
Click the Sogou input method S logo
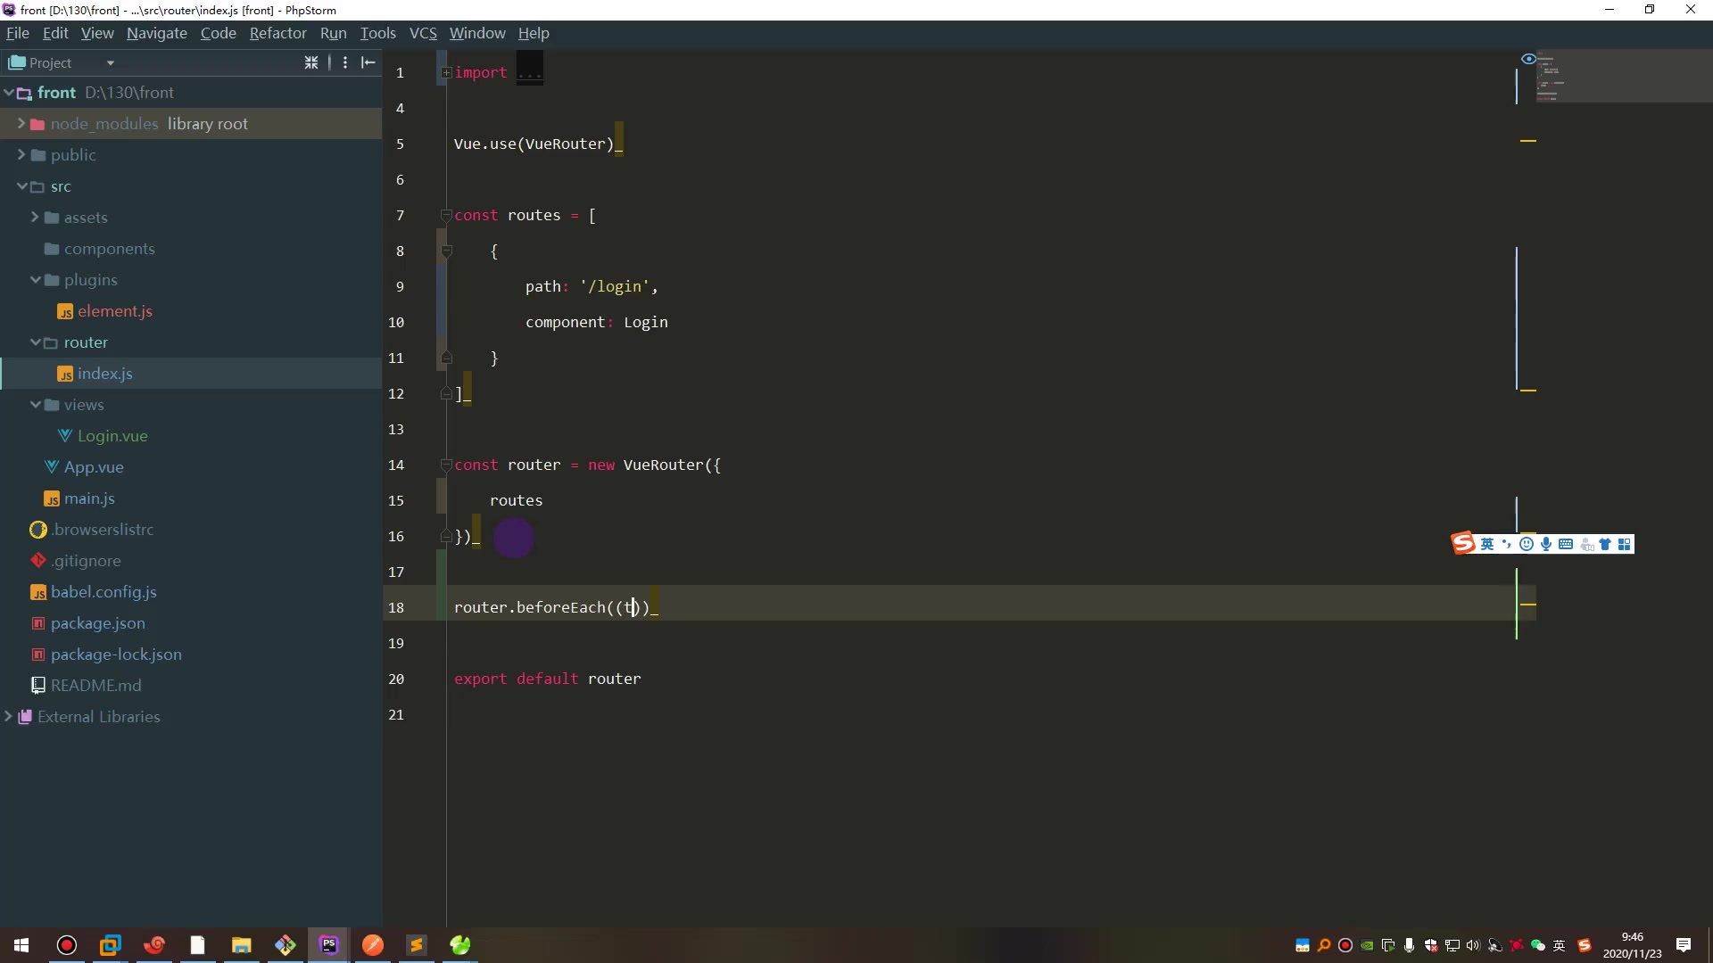tap(1463, 544)
